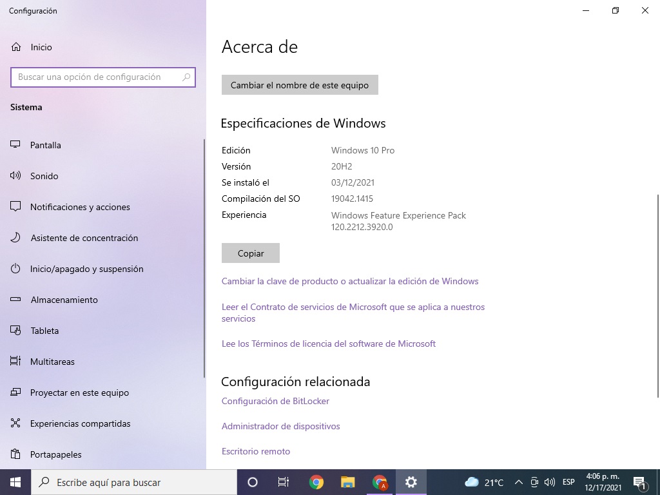Viewport: 660px width, 495px height.
Task: Click the 03/12/2021 install date
Action: (x=353, y=182)
